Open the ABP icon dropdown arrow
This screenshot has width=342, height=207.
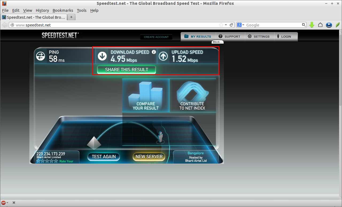(x=7, y=203)
